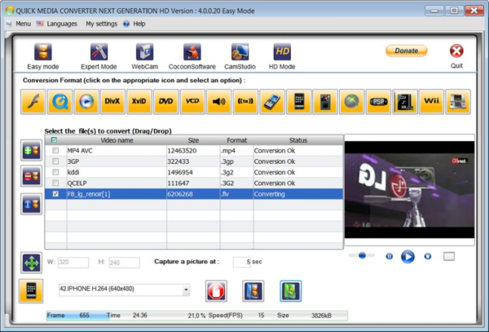489x332 pixels.
Task: Open Expert Mode
Action: pyautogui.click(x=99, y=55)
